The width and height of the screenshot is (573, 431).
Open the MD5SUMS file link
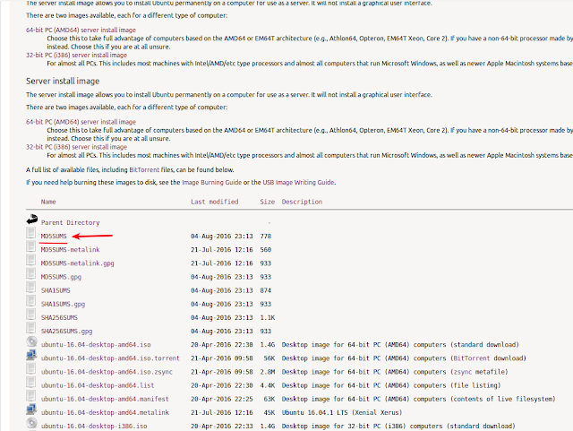tap(54, 236)
